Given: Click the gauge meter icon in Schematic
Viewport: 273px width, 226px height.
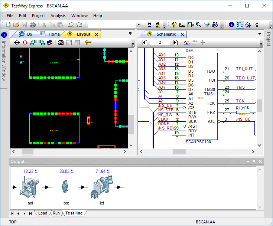Looking at the screenshot, I should pyautogui.click(x=186, y=43).
